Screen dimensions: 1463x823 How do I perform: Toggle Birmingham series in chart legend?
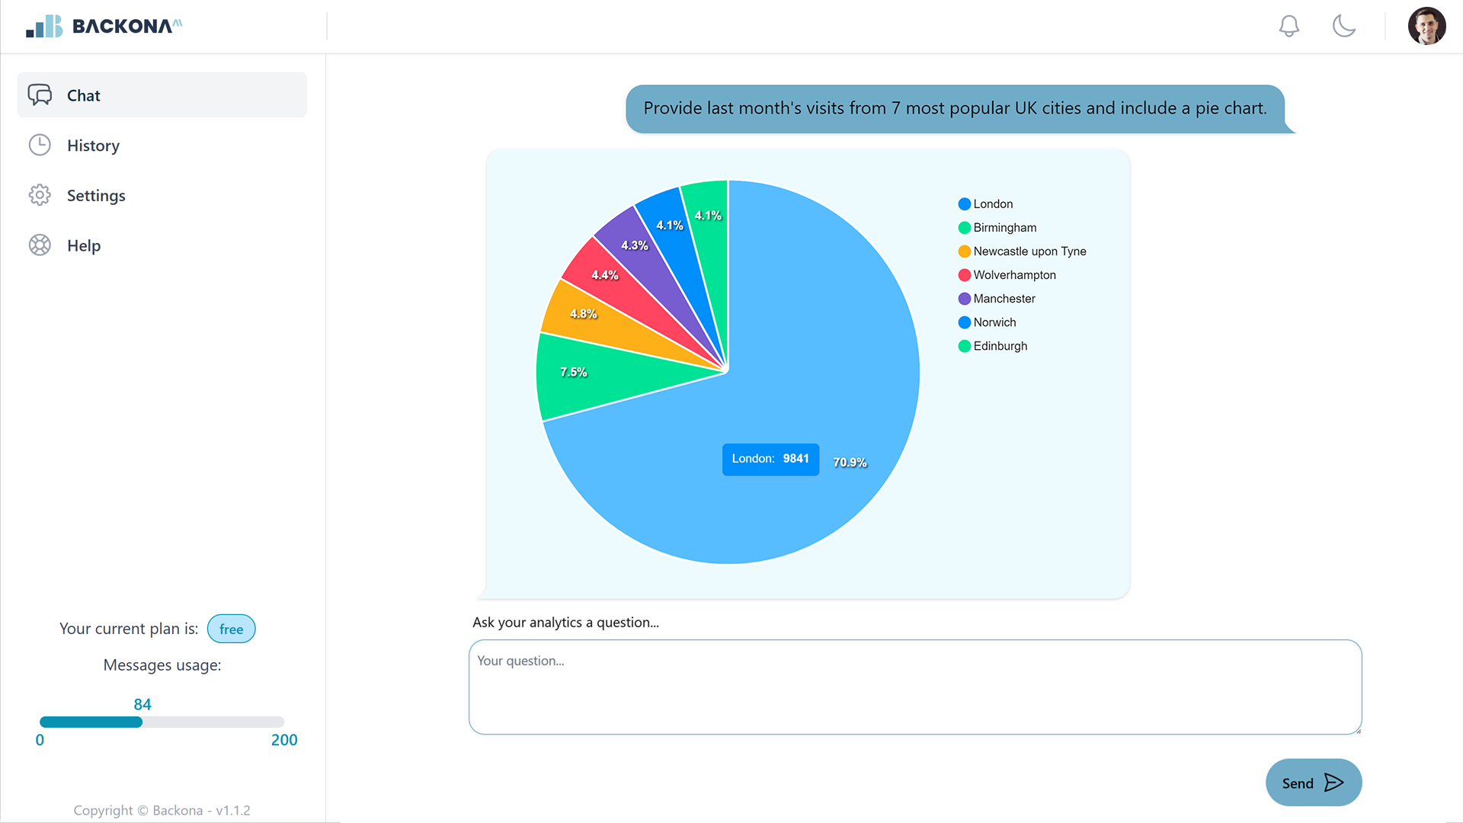coord(1004,228)
